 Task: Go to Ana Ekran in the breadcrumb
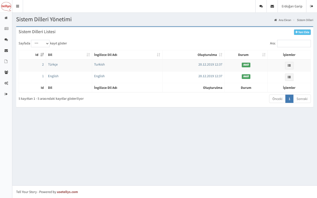pos(285,20)
